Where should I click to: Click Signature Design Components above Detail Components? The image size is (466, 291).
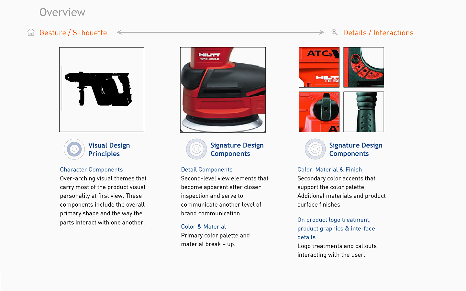(x=237, y=149)
